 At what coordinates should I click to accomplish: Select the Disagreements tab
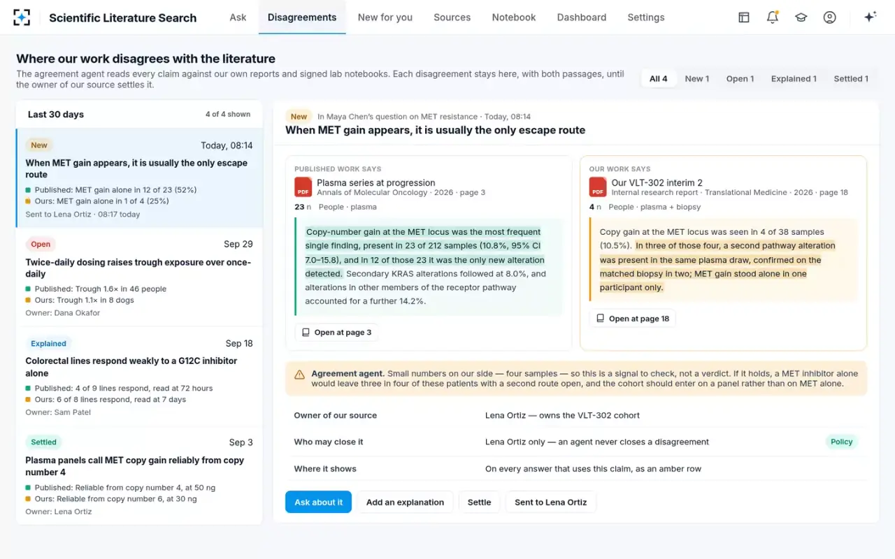coord(302,17)
